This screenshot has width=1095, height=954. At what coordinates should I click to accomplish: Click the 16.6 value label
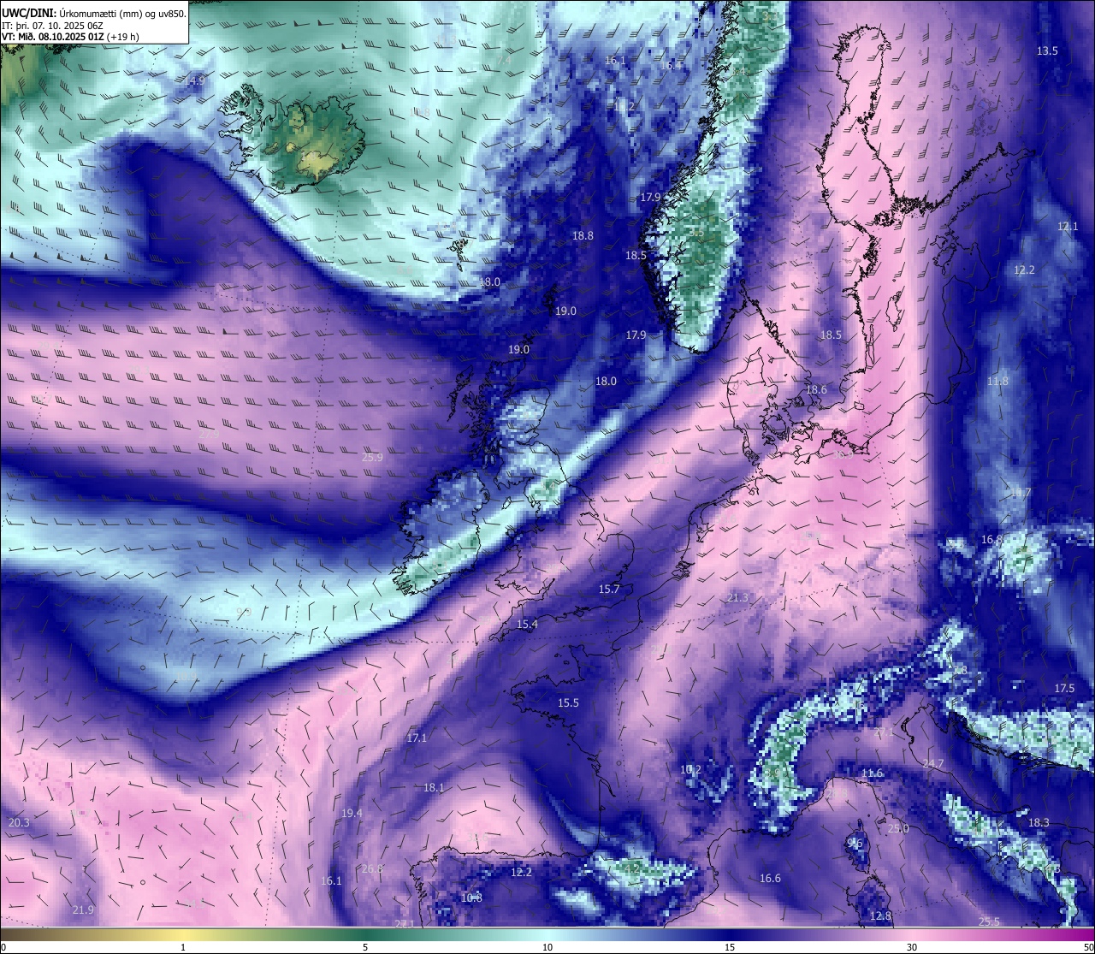[770, 879]
